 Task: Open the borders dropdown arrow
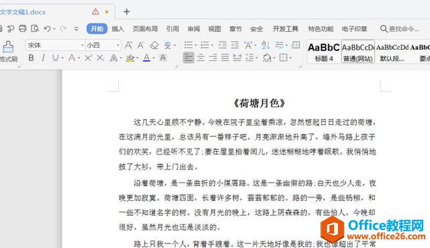point(291,58)
